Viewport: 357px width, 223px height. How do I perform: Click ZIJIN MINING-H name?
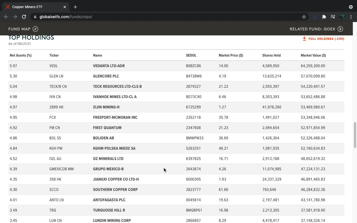[x=106, y=107]
